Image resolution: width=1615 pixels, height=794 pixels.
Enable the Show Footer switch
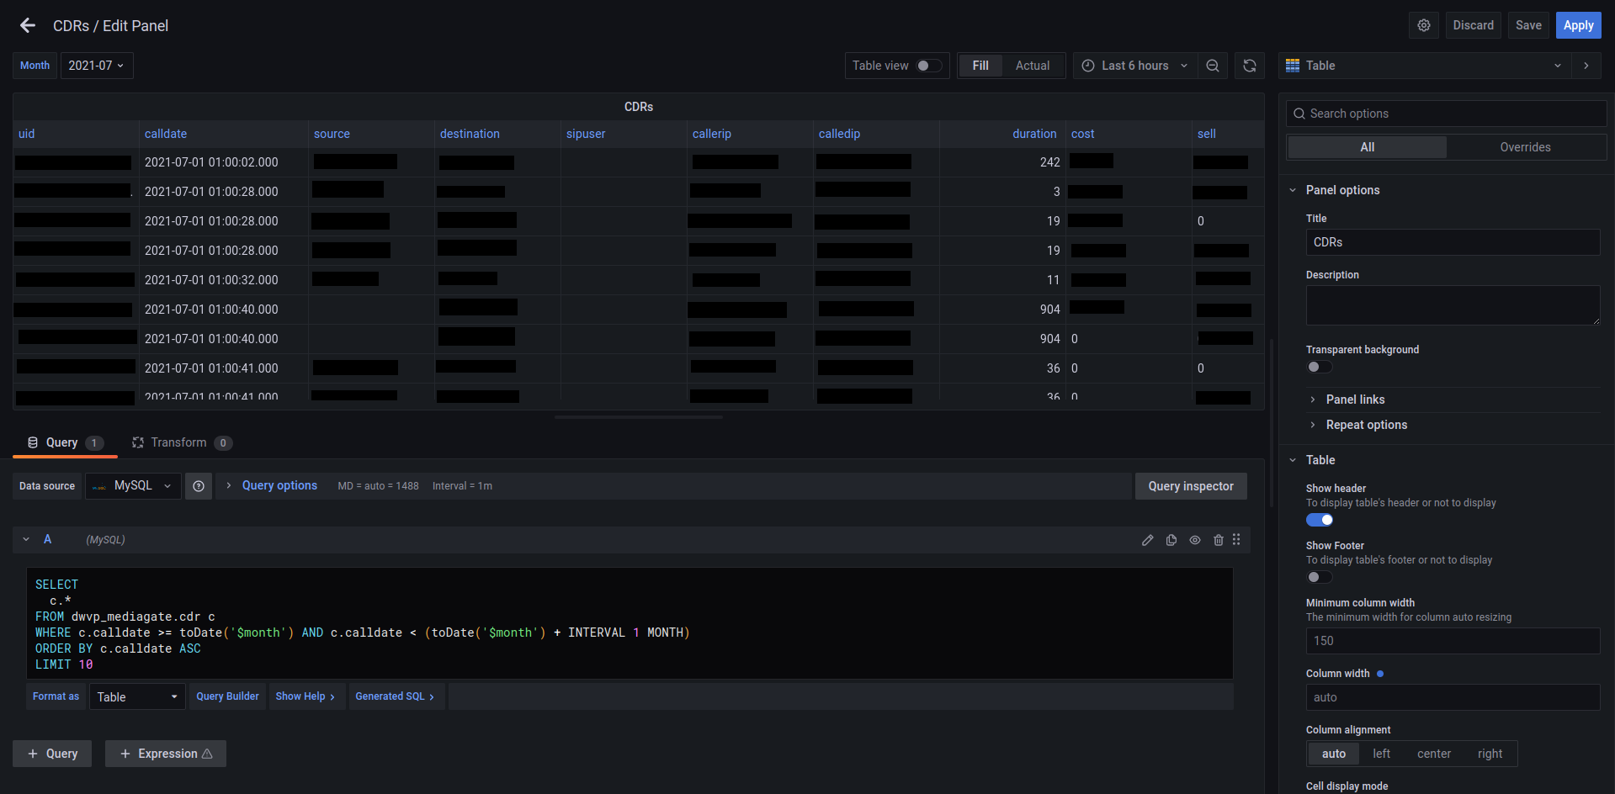[1319, 577]
